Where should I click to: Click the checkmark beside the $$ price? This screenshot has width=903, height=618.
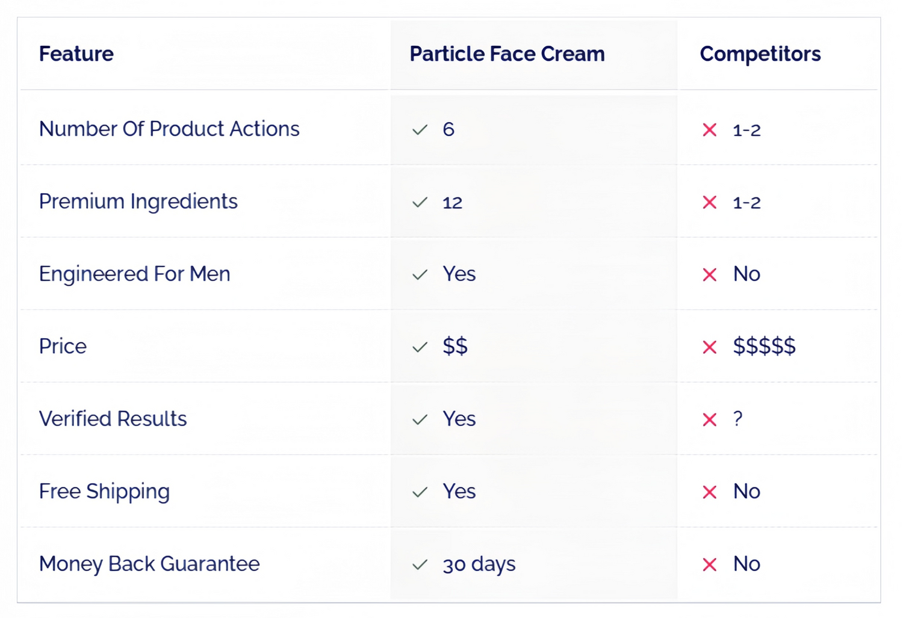click(x=420, y=347)
